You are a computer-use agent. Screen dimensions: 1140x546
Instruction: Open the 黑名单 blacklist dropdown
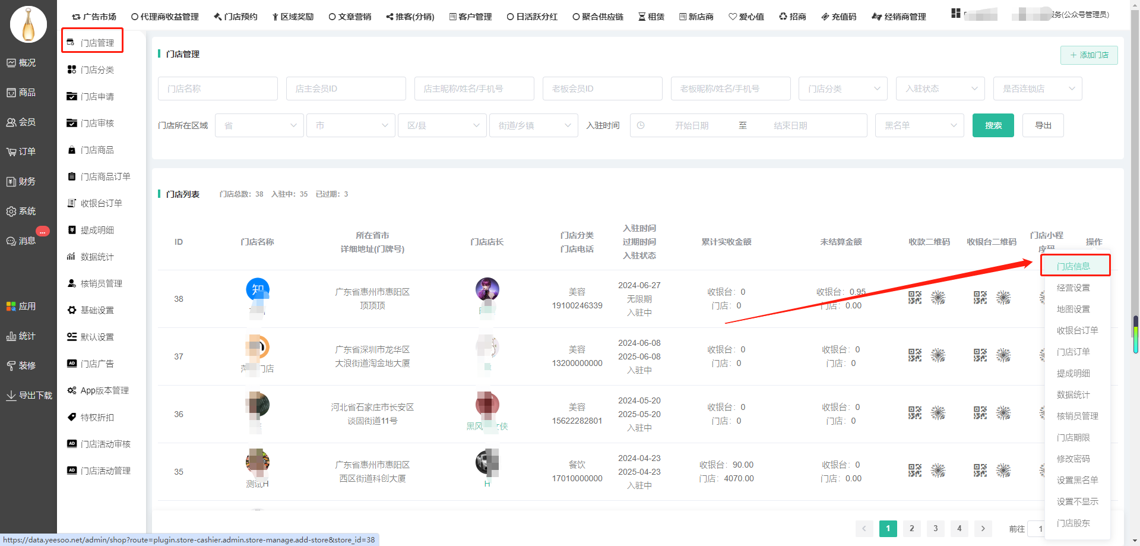pos(919,125)
